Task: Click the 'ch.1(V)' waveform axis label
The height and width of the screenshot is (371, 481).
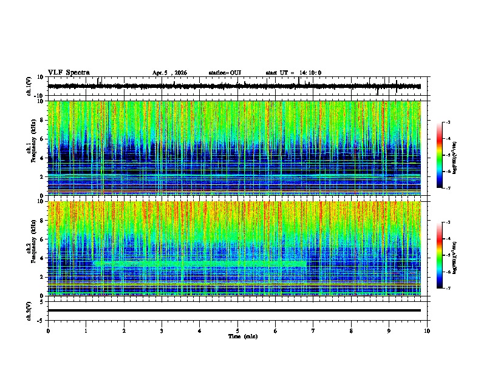Action: coord(29,86)
